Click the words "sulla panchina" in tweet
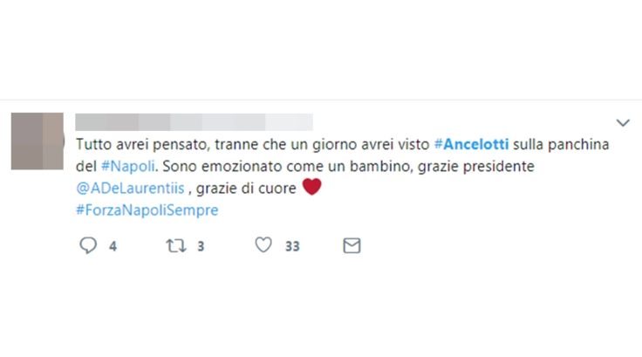 pos(561,145)
